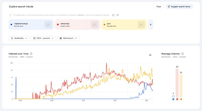Open help icon beside Average interest
Image resolution: width=202 pixels, height=111 pixels.
(x=182, y=54)
